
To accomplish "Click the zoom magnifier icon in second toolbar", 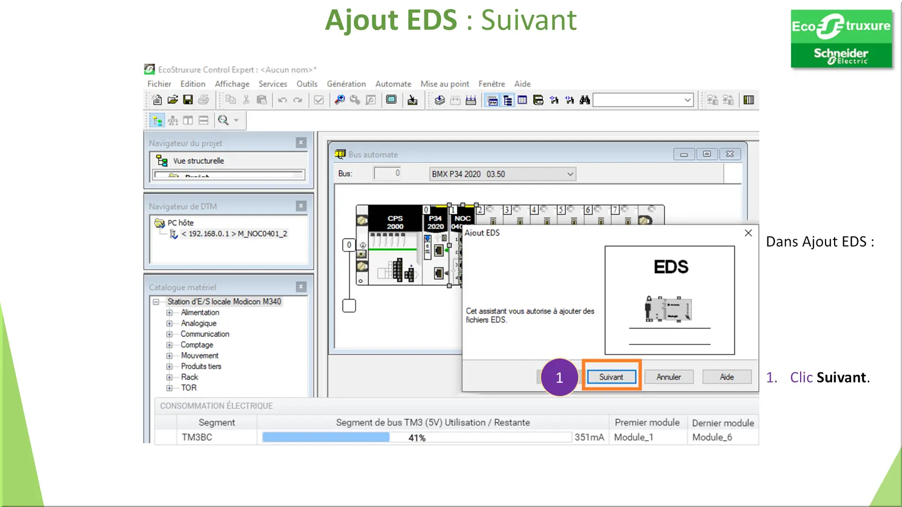I will [x=223, y=120].
